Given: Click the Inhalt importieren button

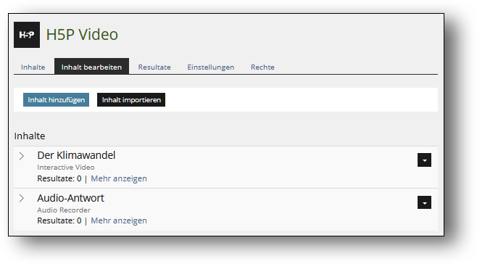Looking at the screenshot, I should (131, 100).
